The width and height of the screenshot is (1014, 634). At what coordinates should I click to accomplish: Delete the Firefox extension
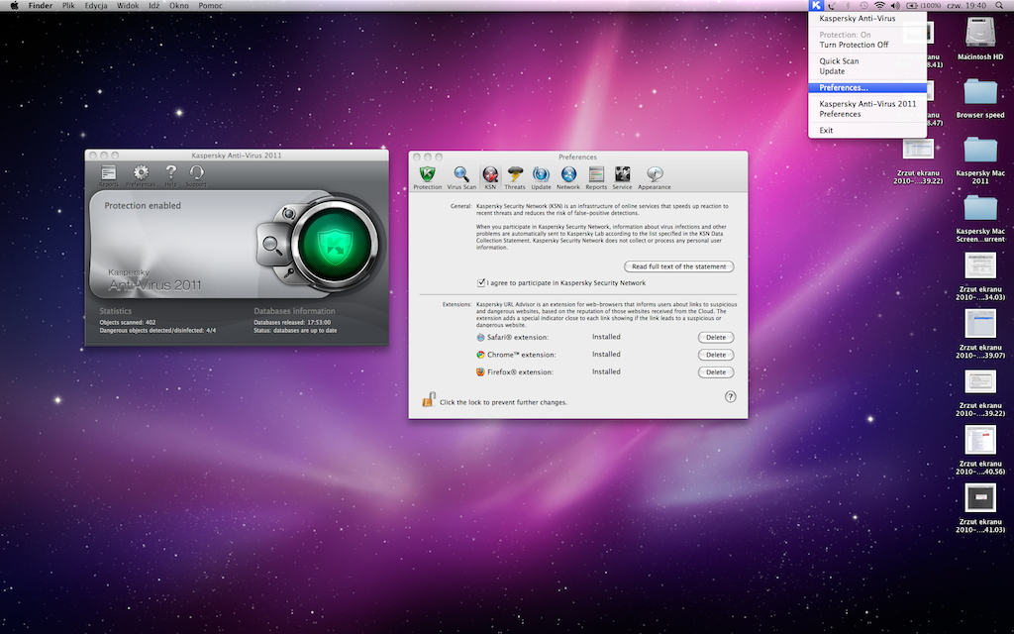coord(716,372)
